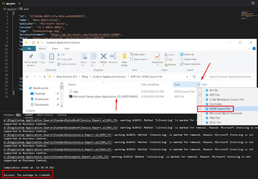Open the Open dropdown in ribbon
The height and width of the screenshot is (179, 258).
tap(171, 54)
